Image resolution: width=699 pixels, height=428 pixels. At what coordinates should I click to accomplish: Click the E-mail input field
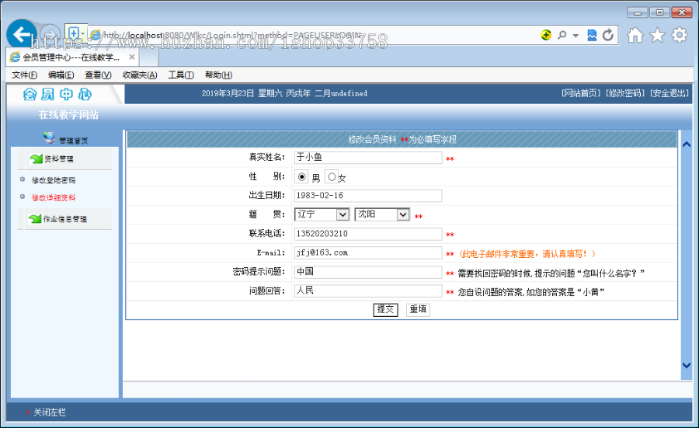point(368,252)
